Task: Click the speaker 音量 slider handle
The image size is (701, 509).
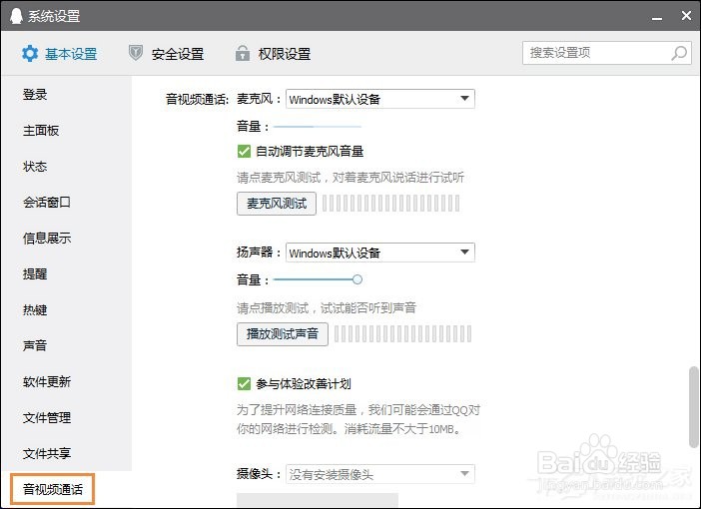Action: pos(357,279)
